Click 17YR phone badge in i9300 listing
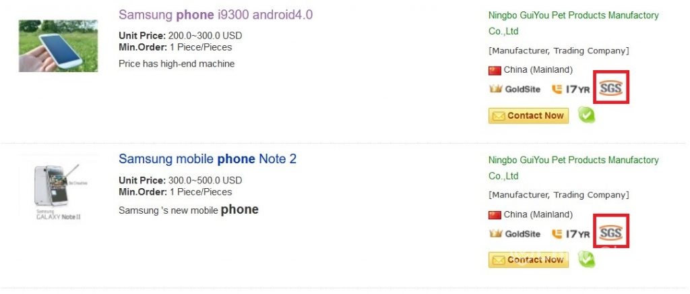Screen dimensions: 690x294 pos(571,89)
